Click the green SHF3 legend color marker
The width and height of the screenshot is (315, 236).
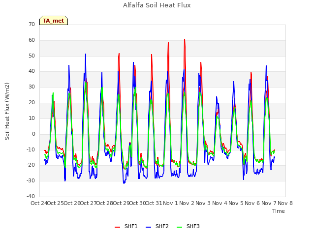point(179,227)
